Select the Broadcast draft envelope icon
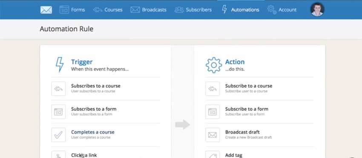The height and width of the screenshot is (158, 362). (213, 135)
